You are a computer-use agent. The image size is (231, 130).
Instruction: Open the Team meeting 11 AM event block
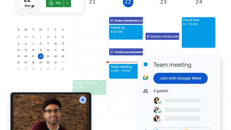click(x=123, y=71)
